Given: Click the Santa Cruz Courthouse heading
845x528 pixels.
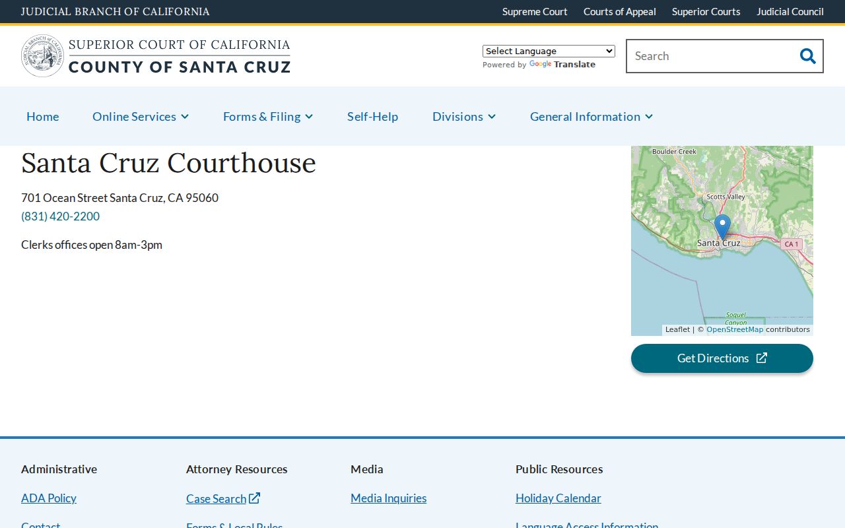Looking at the screenshot, I should click(x=168, y=163).
